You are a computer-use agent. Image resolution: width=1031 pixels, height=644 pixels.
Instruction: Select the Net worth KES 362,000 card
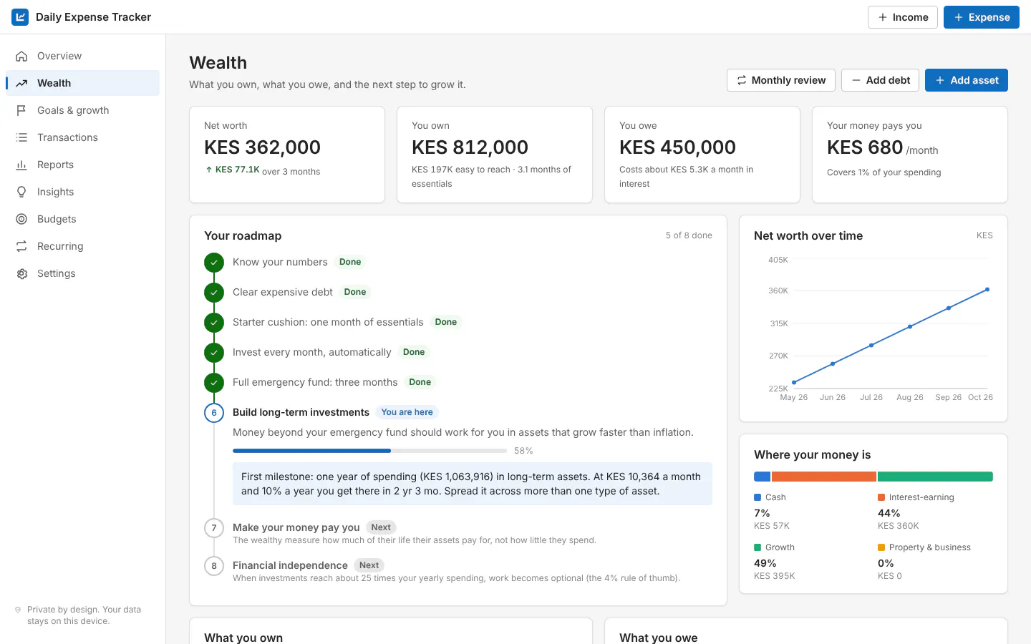(x=287, y=155)
